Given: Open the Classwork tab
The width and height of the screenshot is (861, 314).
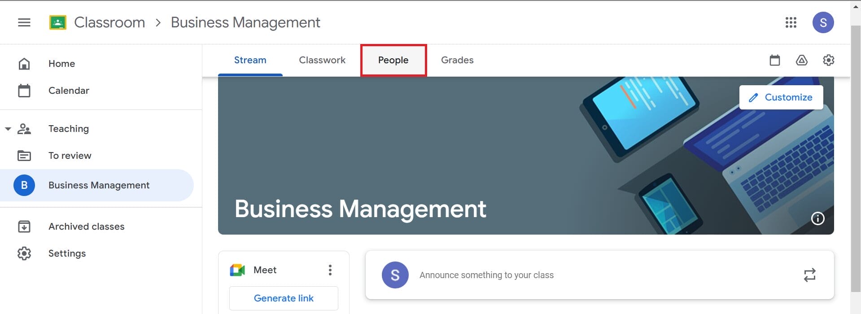Looking at the screenshot, I should pyautogui.click(x=322, y=60).
